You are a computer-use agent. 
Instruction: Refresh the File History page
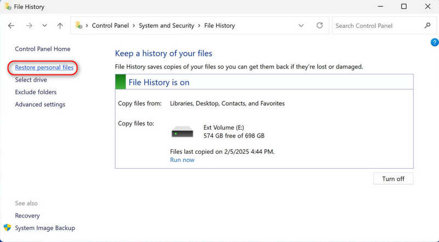pos(319,25)
